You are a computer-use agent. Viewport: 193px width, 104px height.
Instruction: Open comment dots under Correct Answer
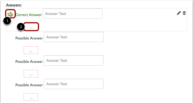[x=31, y=27]
